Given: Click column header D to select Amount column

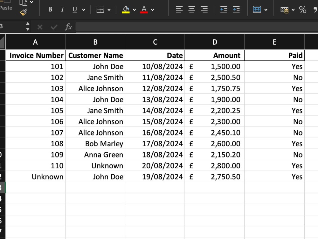Looking at the screenshot, I should [x=215, y=42].
